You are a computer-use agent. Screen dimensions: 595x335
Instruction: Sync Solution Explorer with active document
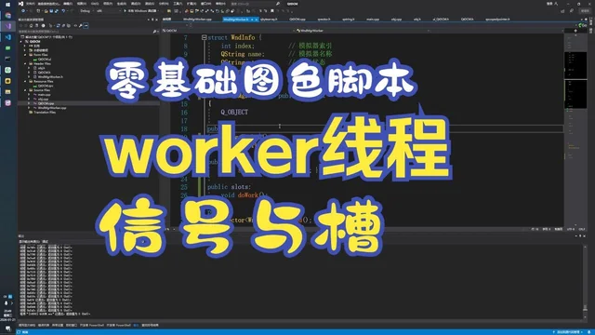click(58, 26)
